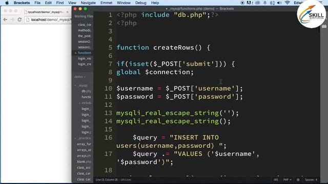Open the demo project dropdown
Viewport: 328px width, 184px height.
tap(80, 77)
